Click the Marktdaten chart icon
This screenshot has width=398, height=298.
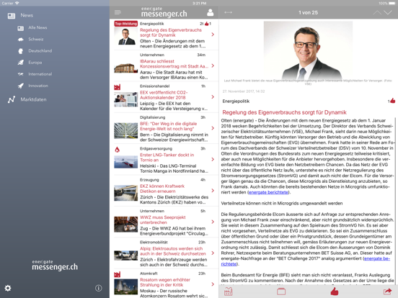[x=12, y=99]
